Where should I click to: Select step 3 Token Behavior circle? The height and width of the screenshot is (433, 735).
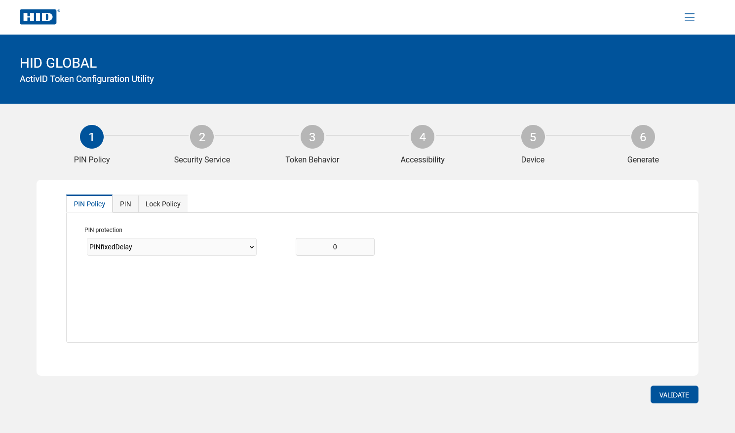312,137
